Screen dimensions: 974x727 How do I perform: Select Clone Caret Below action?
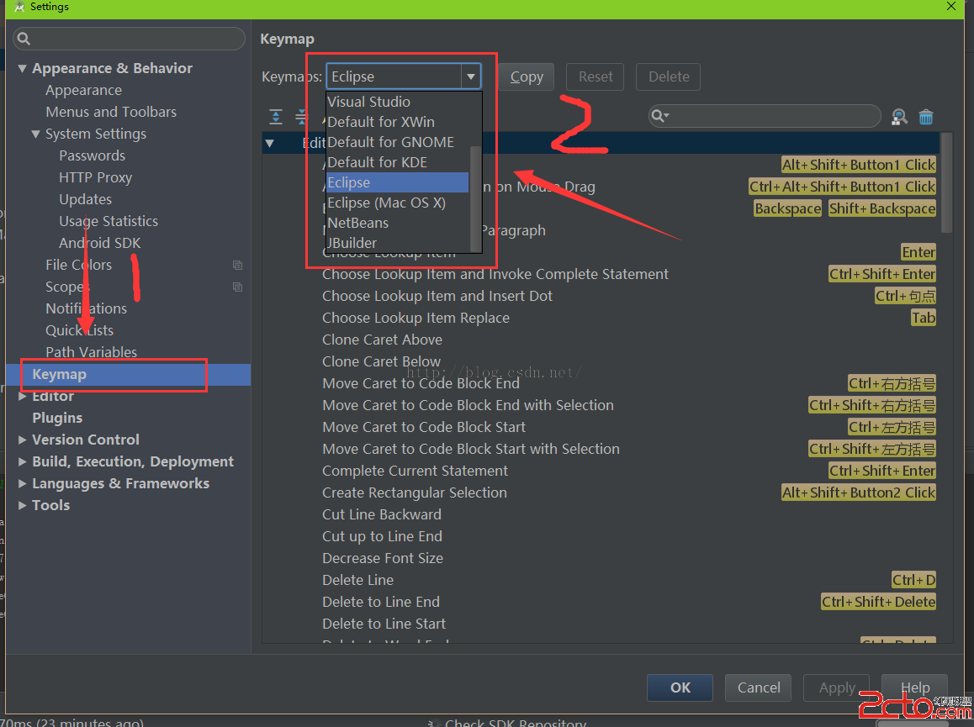point(381,361)
